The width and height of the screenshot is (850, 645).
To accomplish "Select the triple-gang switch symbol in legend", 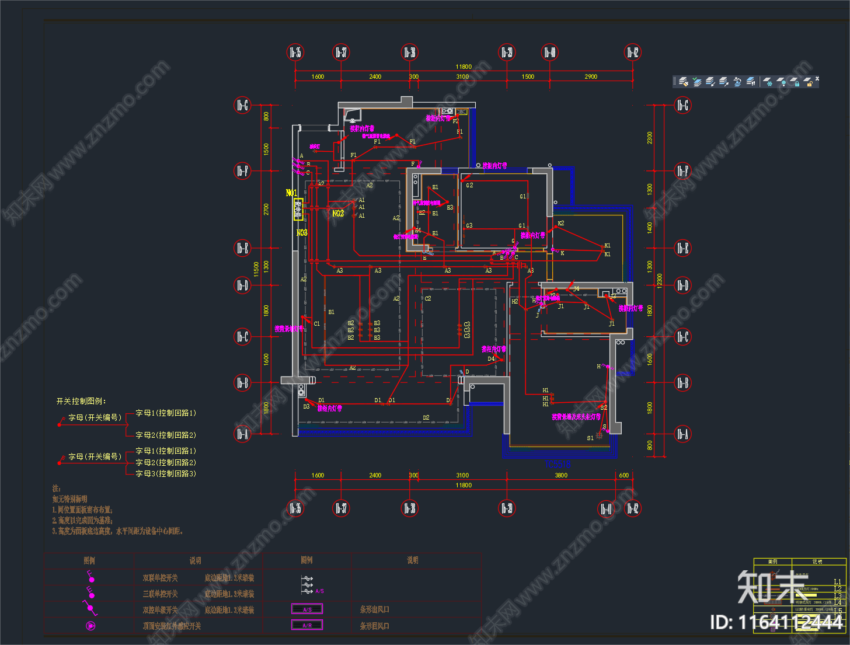I will point(90,593).
